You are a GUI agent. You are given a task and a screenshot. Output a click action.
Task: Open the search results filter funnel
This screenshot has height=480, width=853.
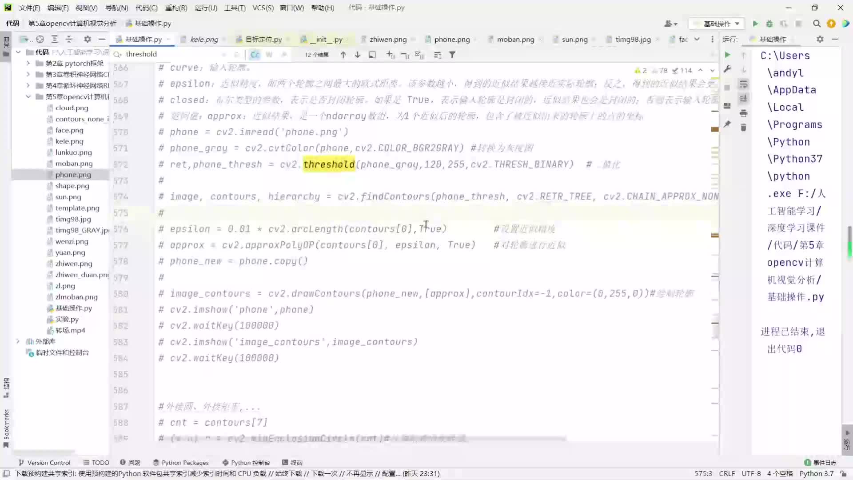pos(452,55)
